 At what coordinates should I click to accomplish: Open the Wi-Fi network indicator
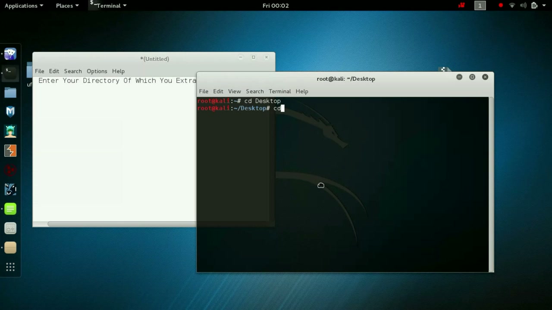(512, 6)
